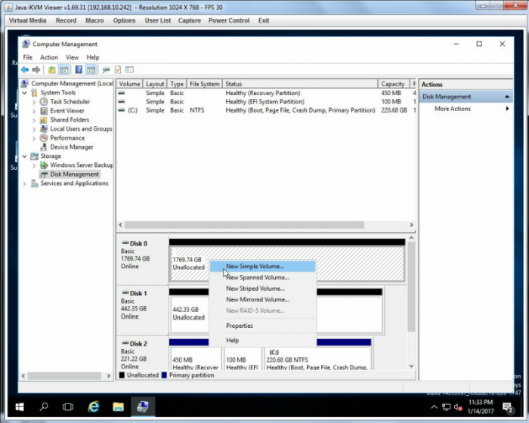Choose New Striped Volume from context menu
Image resolution: width=529 pixels, height=423 pixels.
click(263, 289)
